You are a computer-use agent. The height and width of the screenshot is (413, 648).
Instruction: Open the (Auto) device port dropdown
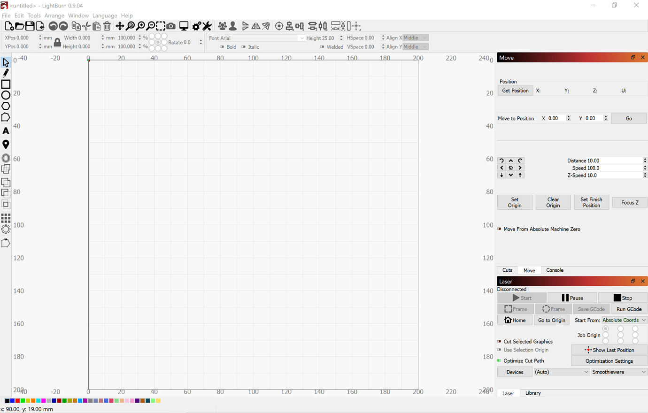pos(562,372)
